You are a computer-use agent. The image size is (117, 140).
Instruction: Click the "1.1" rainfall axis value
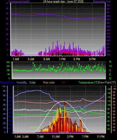[x=10, y=89]
